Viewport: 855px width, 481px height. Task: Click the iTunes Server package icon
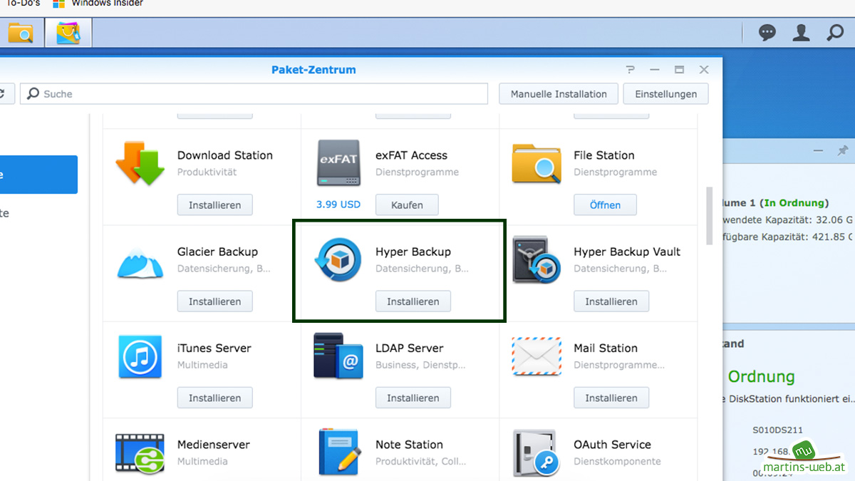[x=140, y=356]
